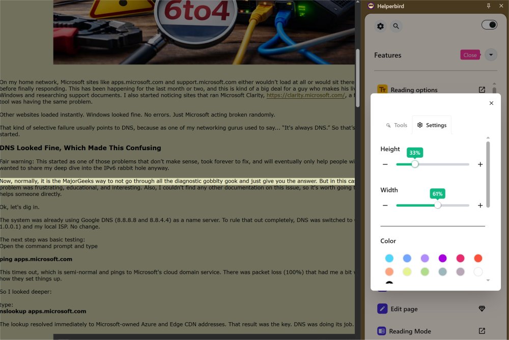Click the 'nslookup apps.microsoft.com' text

(x=43, y=311)
